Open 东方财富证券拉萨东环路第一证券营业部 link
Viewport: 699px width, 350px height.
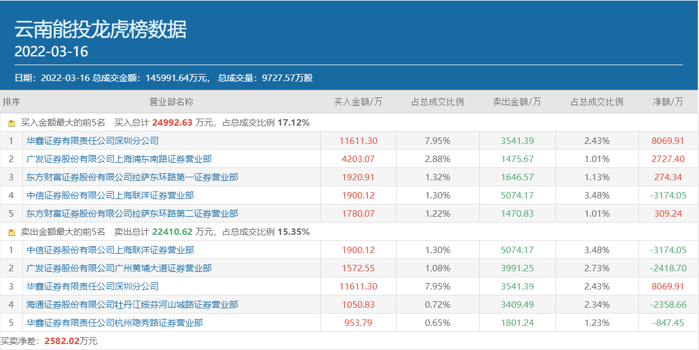click(x=132, y=177)
